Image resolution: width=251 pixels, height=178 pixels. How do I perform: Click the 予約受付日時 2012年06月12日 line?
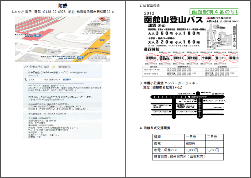(47, 114)
